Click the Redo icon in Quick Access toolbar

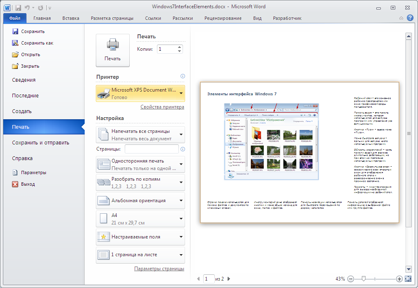[x=40, y=8]
